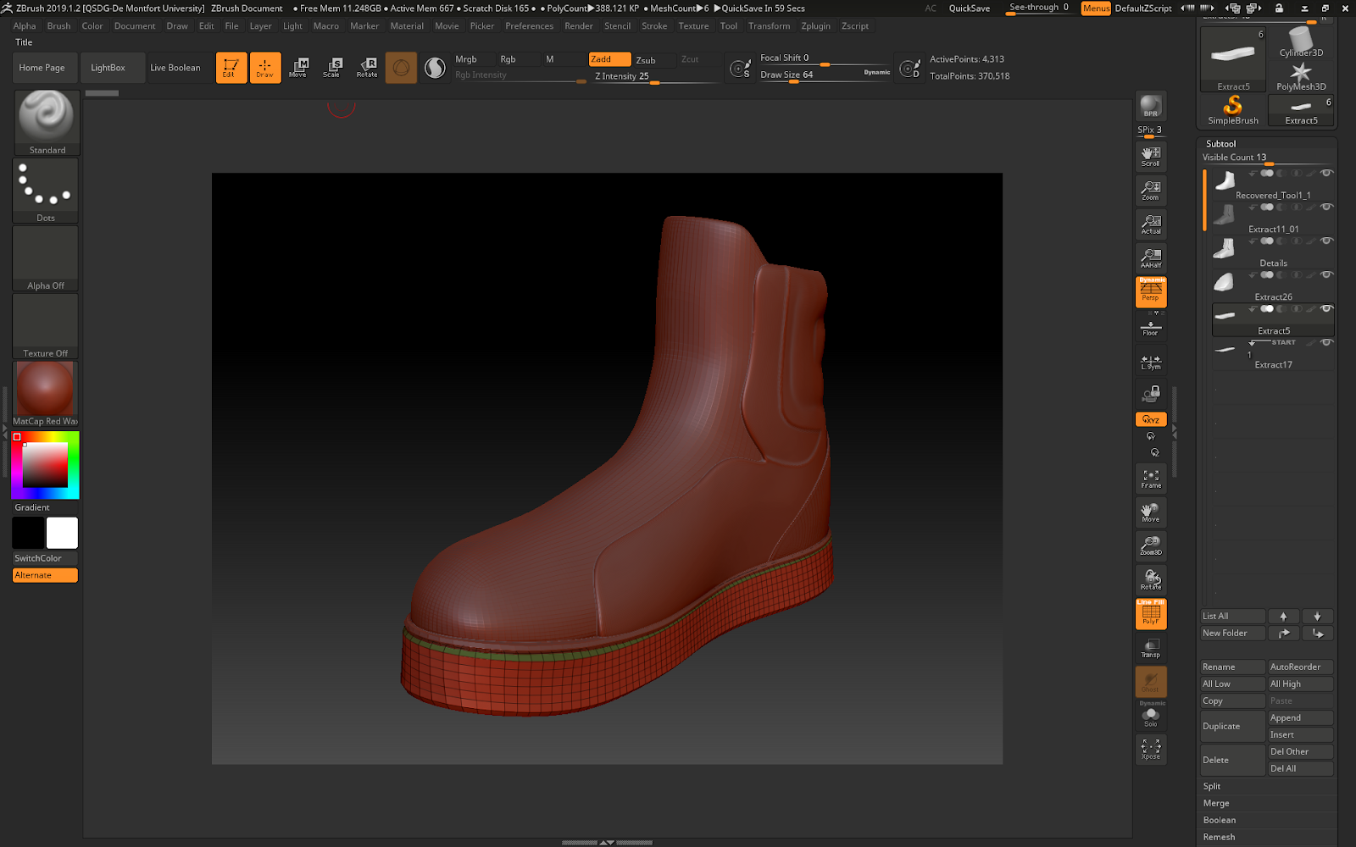The height and width of the screenshot is (847, 1356).
Task: Hide the Details subtool eye icon
Action: coord(1326,241)
